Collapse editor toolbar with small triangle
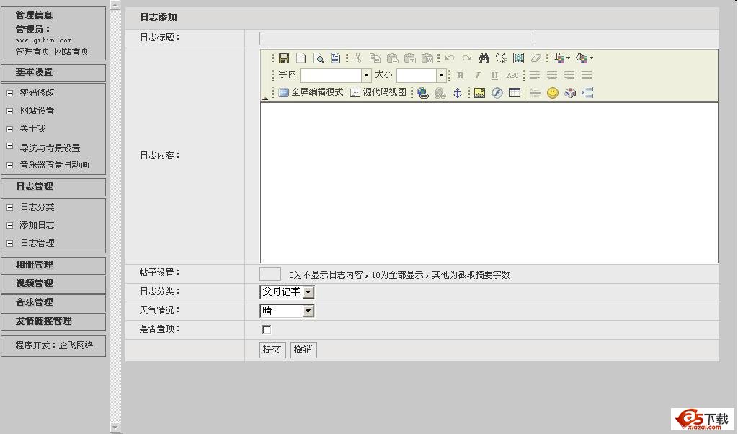 tap(265, 99)
